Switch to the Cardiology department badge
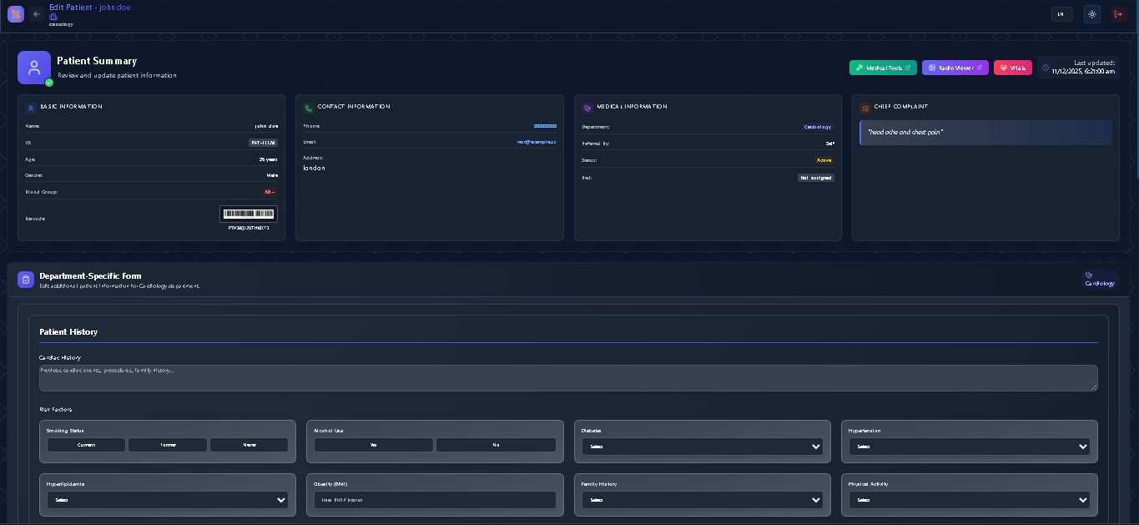 [x=1098, y=277]
